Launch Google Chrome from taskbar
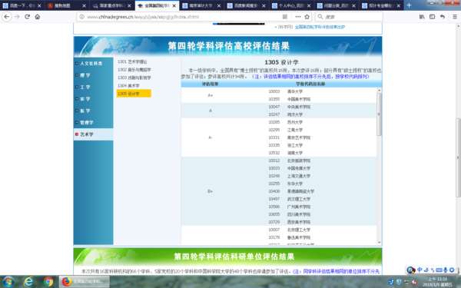Viewport: 461px width, 288px height. (x=48, y=282)
